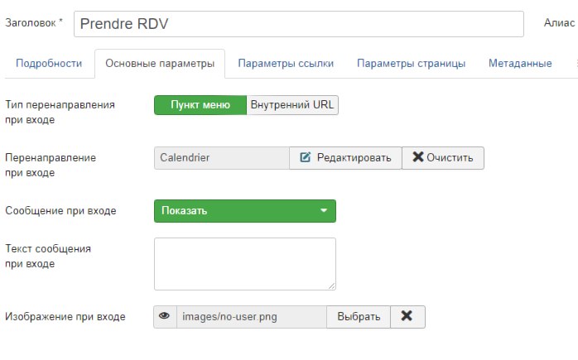578x360 pixels.
Task: Click the eye preview icon beside image path
Action: (x=165, y=316)
